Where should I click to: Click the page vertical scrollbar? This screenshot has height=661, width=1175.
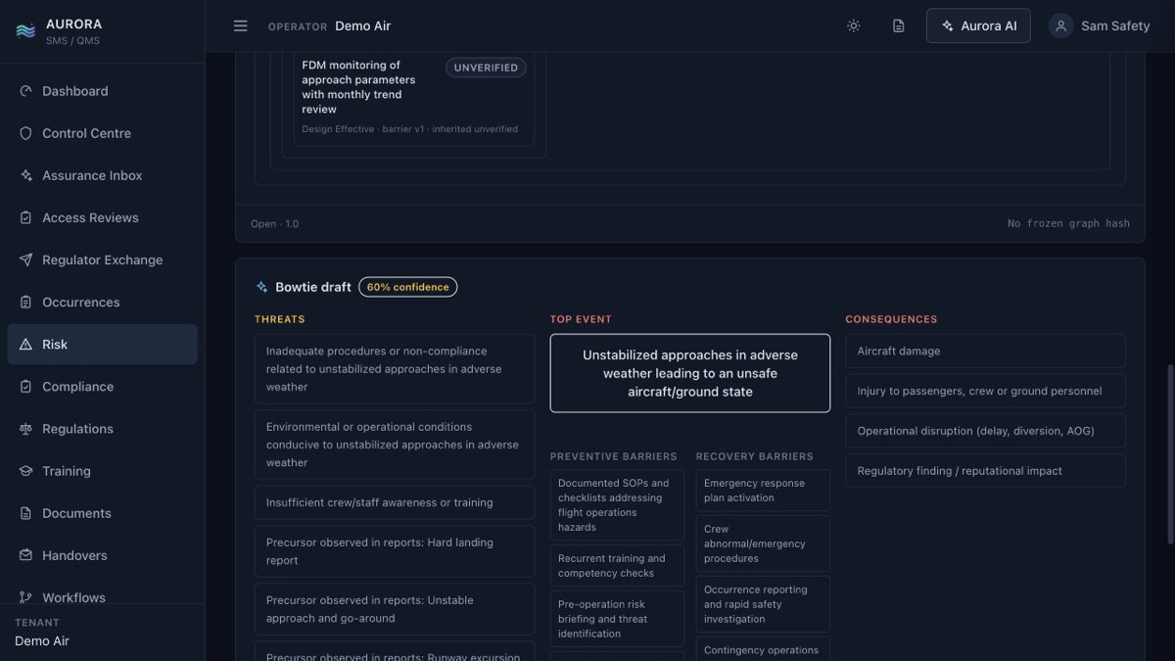(1169, 455)
